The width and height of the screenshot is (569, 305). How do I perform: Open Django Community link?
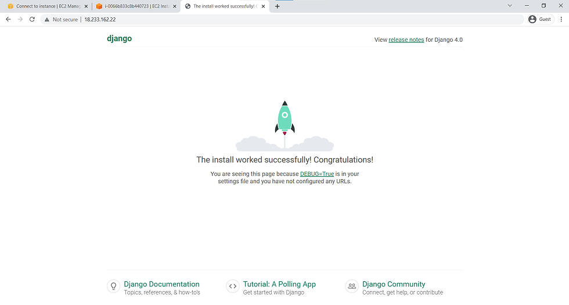pos(394,284)
